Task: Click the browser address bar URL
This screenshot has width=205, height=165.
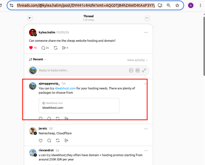Action: click(86, 5)
